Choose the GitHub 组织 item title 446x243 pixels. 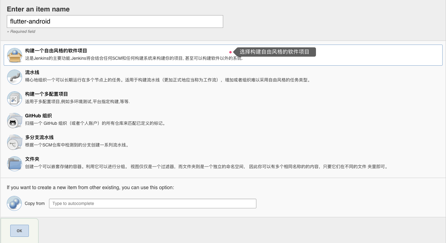38,115
